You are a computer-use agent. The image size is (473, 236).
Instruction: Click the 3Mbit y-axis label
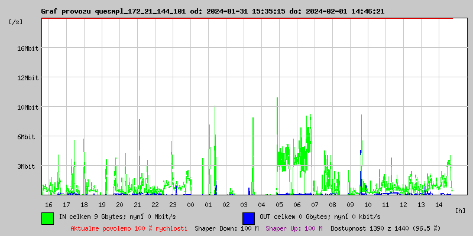pyautogui.click(x=27, y=166)
